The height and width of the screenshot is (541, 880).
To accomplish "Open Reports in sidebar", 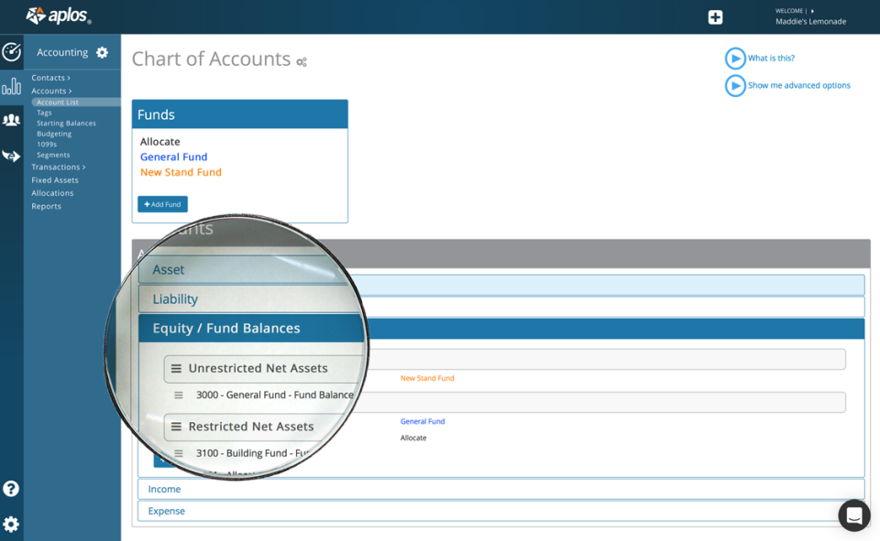I will (46, 206).
